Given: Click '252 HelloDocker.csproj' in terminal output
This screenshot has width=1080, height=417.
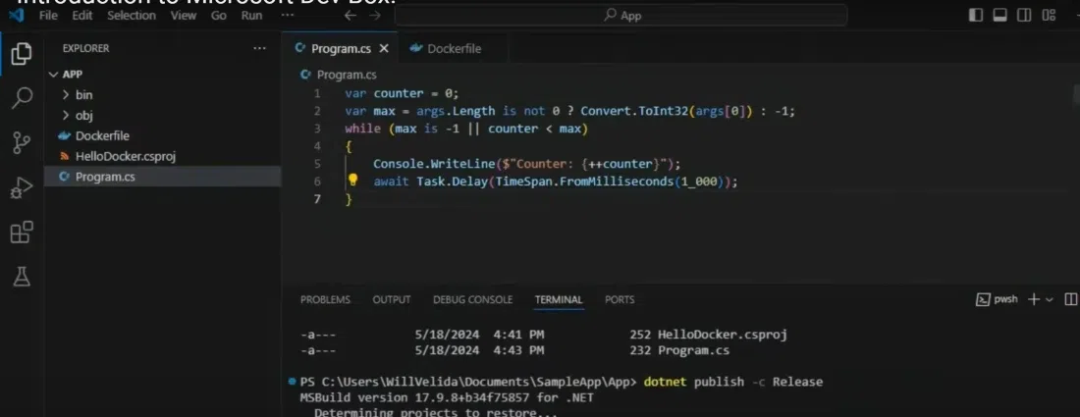Looking at the screenshot, I should [x=708, y=336].
